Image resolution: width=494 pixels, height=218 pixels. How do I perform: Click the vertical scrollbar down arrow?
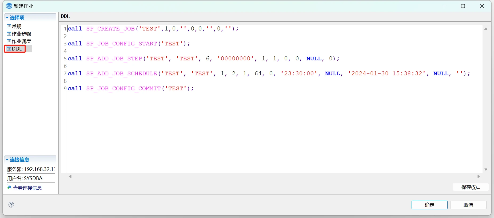click(486, 170)
